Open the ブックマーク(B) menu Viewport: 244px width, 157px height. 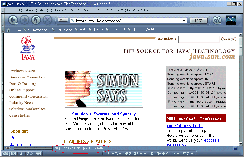coord(102,10)
